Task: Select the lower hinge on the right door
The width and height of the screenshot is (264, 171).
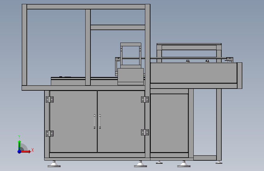Action: (145, 132)
